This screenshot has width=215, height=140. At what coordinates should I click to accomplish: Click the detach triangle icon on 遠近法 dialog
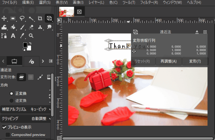(x=197, y=32)
